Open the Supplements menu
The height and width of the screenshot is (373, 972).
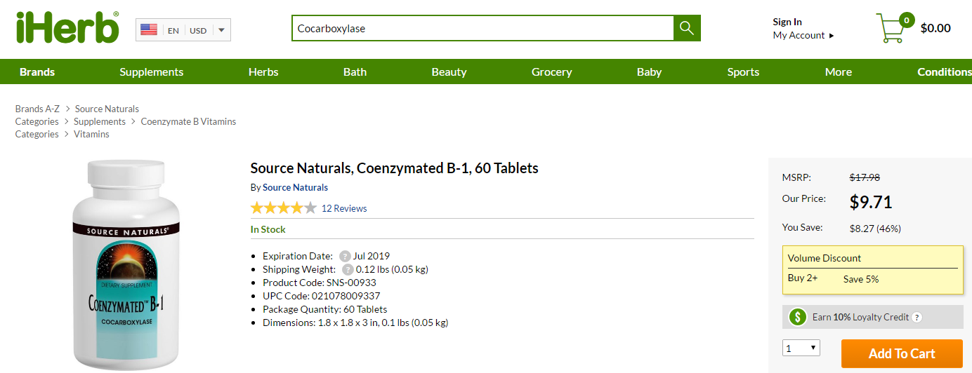point(152,72)
